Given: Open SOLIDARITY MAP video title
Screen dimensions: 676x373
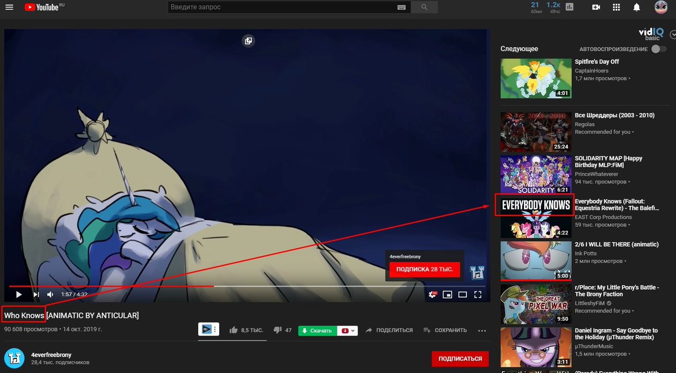Looking at the screenshot, I should (x=608, y=162).
